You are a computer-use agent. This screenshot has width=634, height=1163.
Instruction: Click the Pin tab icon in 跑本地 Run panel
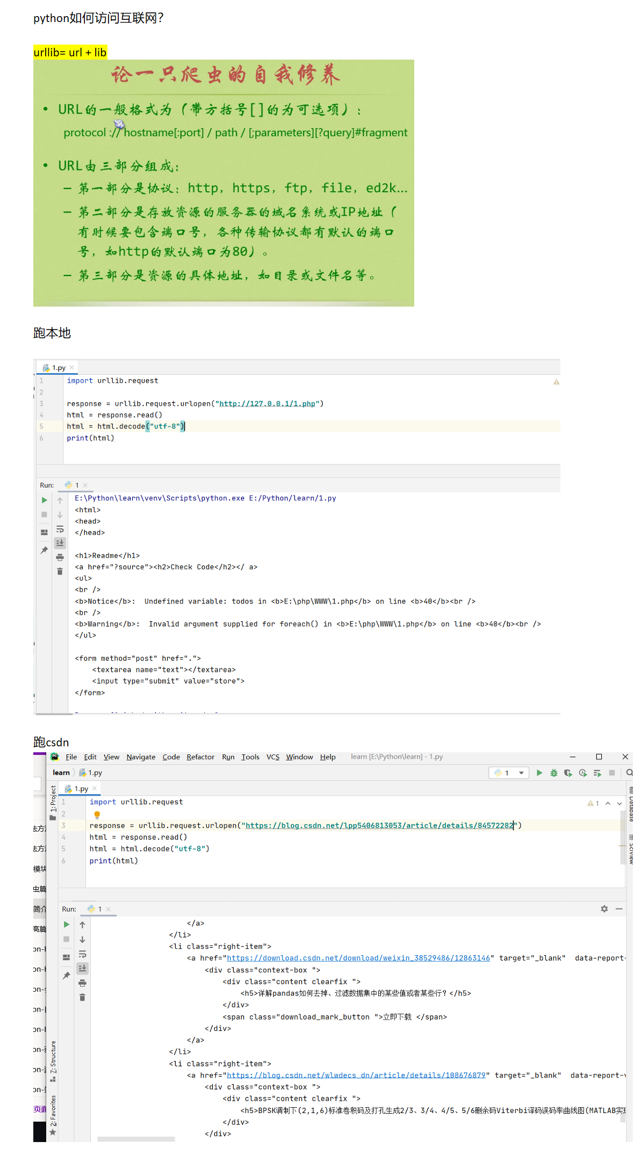[44, 550]
